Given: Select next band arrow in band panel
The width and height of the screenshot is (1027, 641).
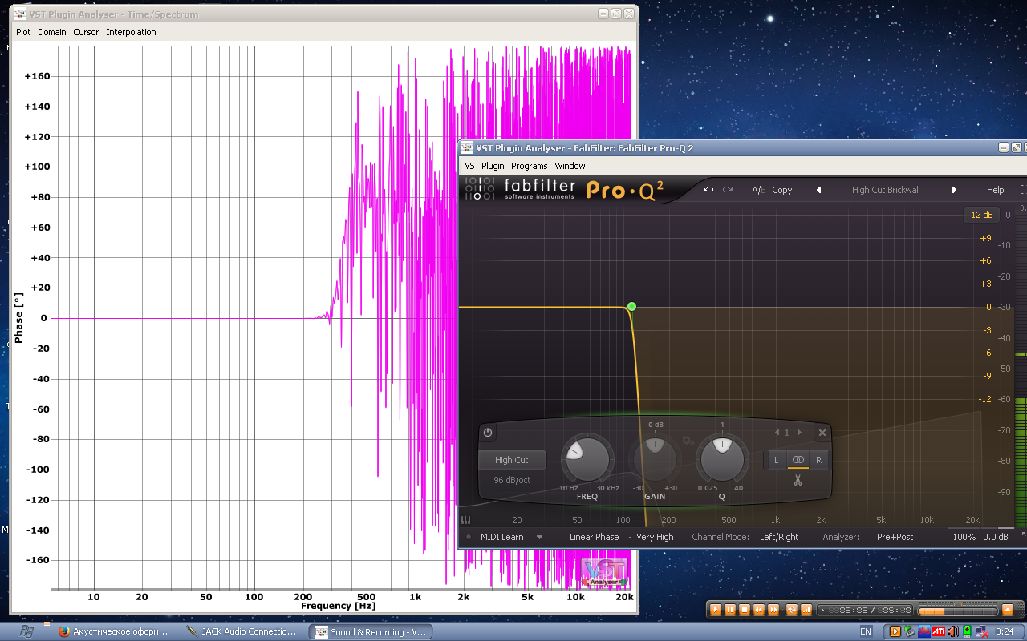Looking at the screenshot, I should click(x=799, y=433).
